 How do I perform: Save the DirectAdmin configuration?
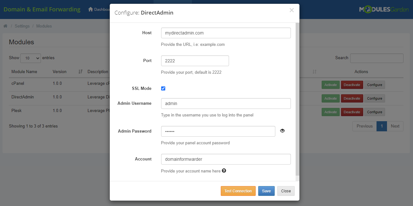pos(266,191)
